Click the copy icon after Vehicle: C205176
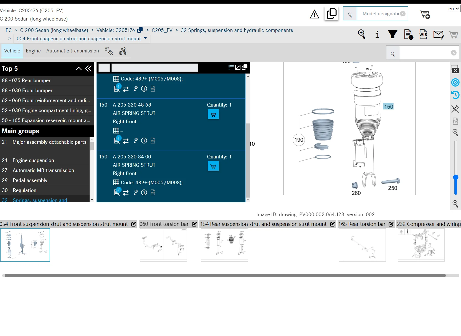Viewport: 461px width, 336px height. tap(140, 30)
